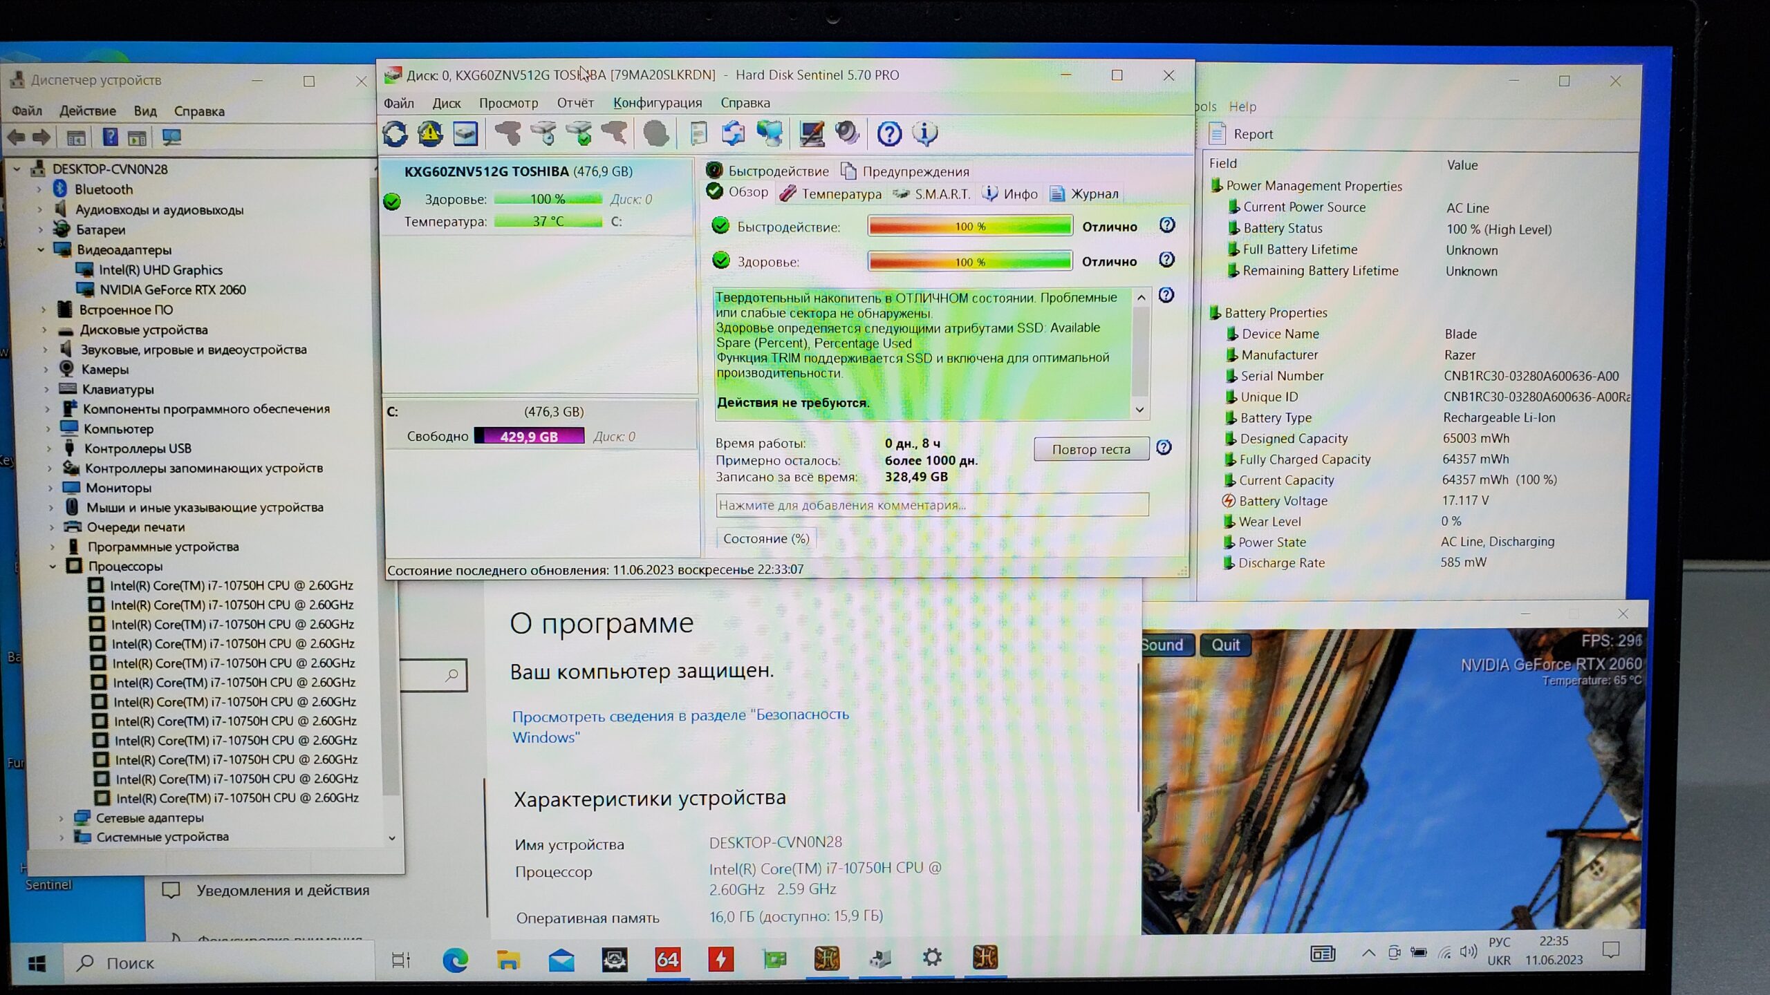1770x995 pixels.
Task: Click the refresh disk status toolbar icon
Action: pyautogui.click(x=395, y=134)
